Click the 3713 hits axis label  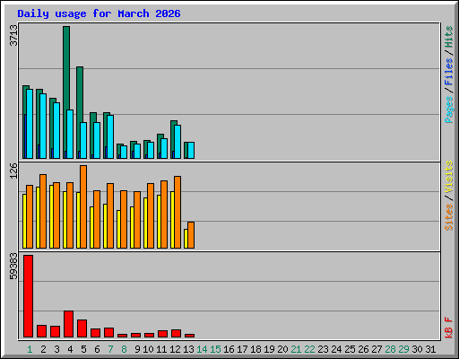tap(13, 35)
